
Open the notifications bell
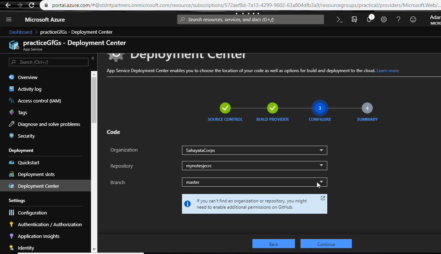pos(369,19)
